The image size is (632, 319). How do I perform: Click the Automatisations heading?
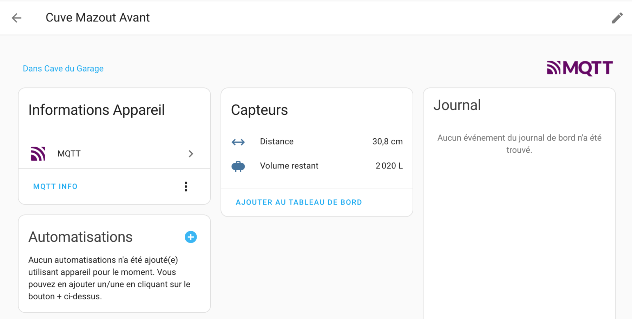(80, 237)
